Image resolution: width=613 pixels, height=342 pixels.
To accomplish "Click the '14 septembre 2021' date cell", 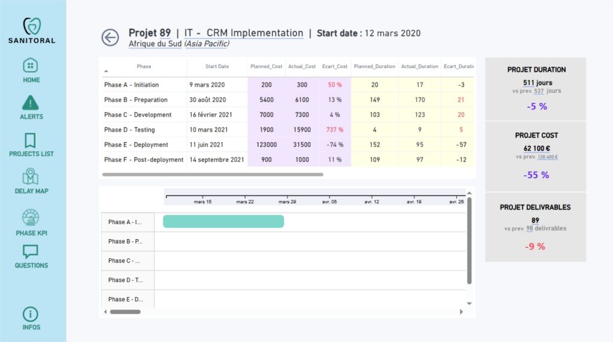I will 217,160.
